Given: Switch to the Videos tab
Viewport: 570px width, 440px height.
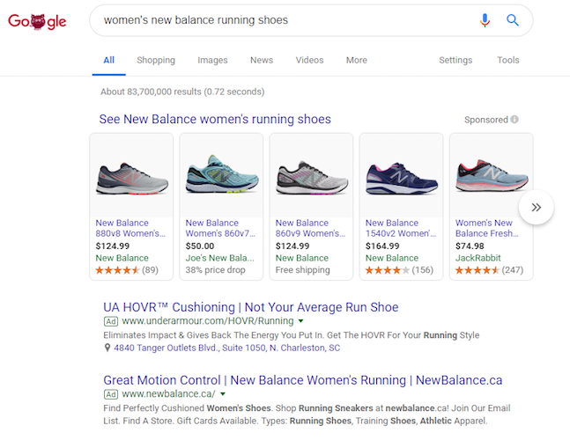Looking at the screenshot, I should pyautogui.click(x=309, y=60).
